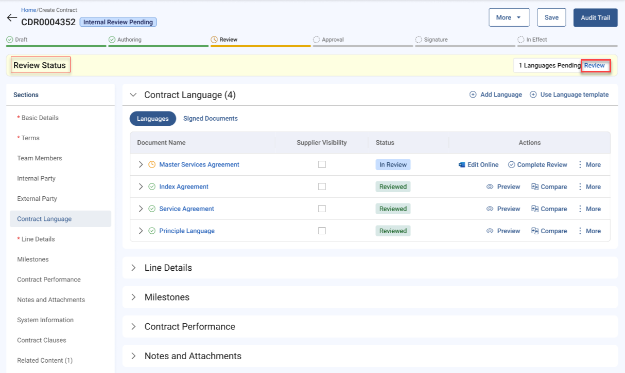Click Preview eye icon for Index Agreement
The image size is (625, 373).
click(490, 187)
